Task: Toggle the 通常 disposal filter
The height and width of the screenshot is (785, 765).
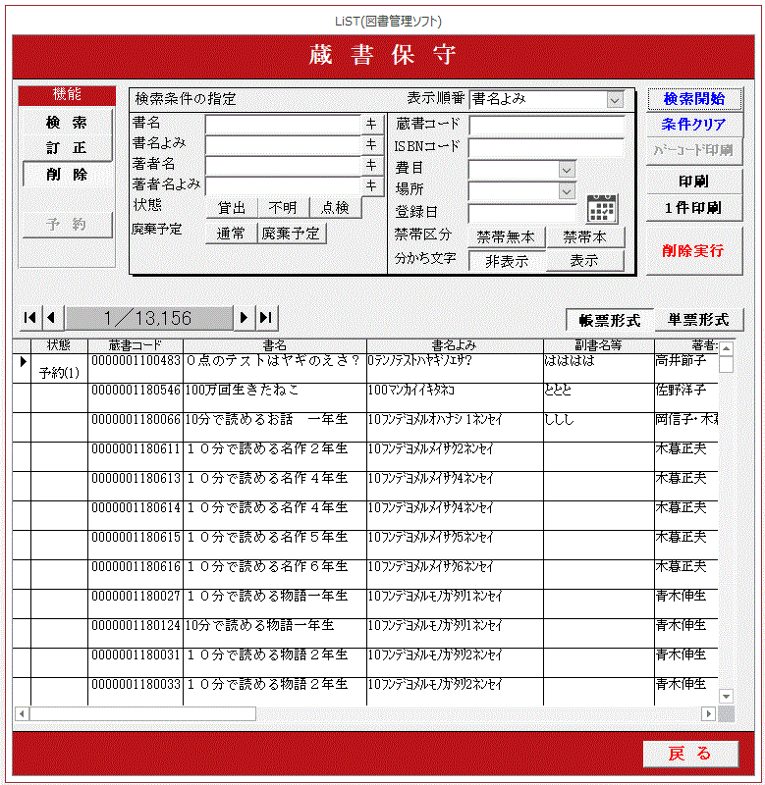Action: pos(231,234)
